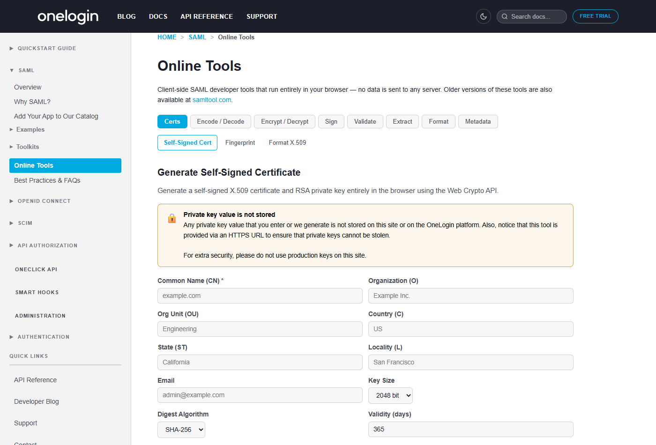This screenshot has height=445, width=656.
Task: Open ADMINISTRATION section
Action: (x=40, y=316)
